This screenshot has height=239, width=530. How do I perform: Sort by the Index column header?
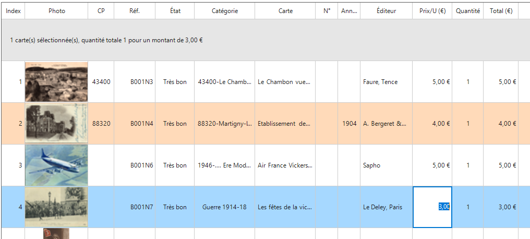pos(13,11)
